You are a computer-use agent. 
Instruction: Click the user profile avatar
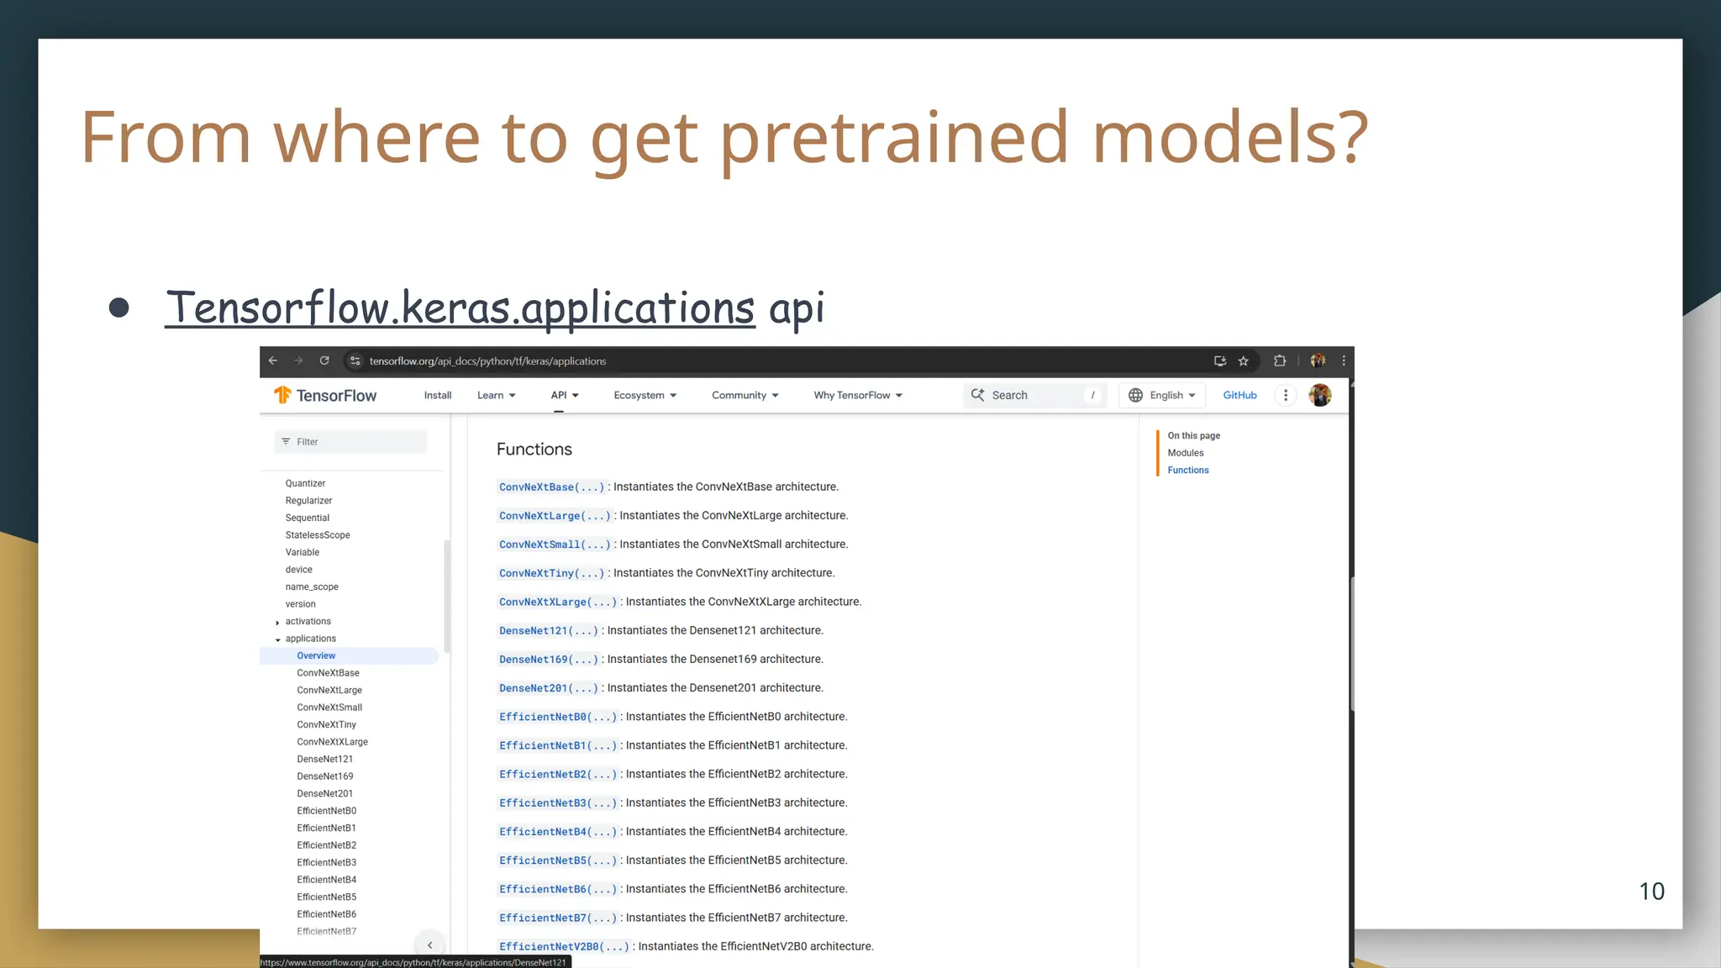click(x=1320, y=395)
